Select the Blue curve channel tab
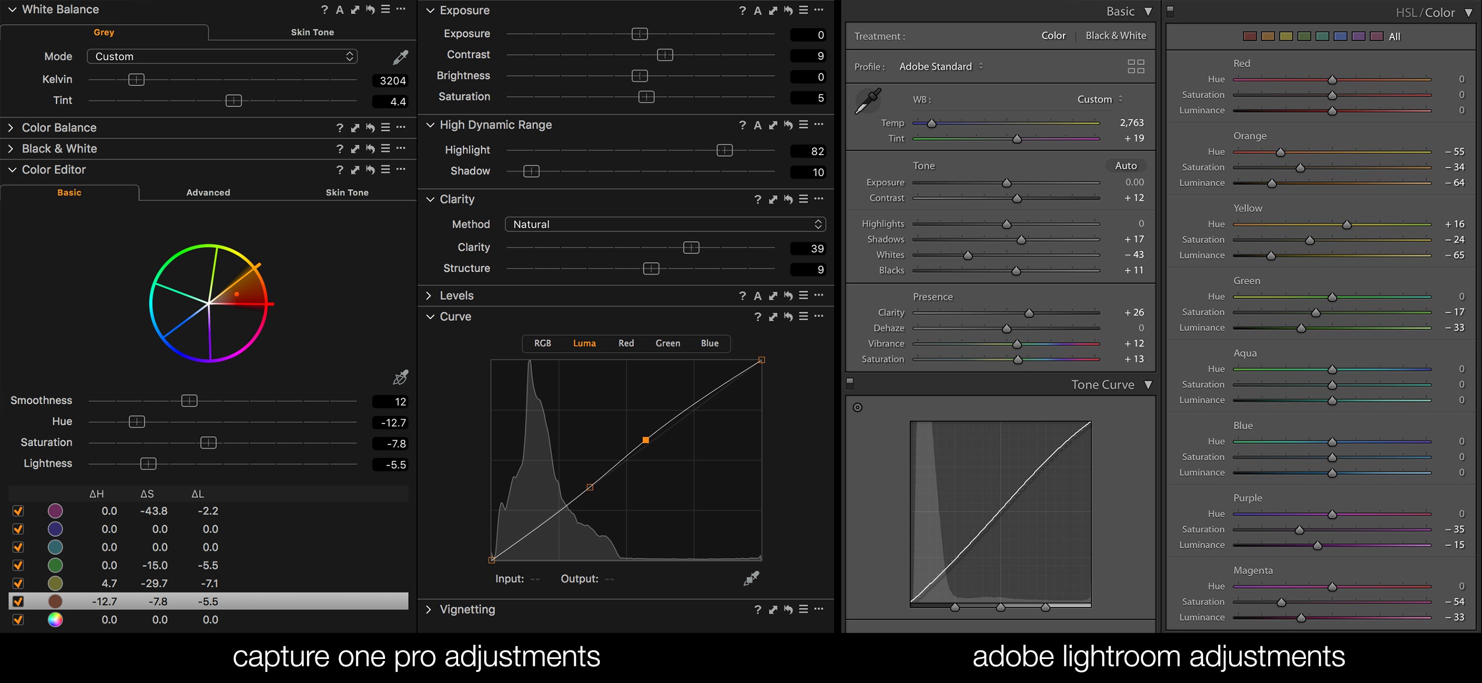This screenshot has width=1482, height=683. click(709, 343)
